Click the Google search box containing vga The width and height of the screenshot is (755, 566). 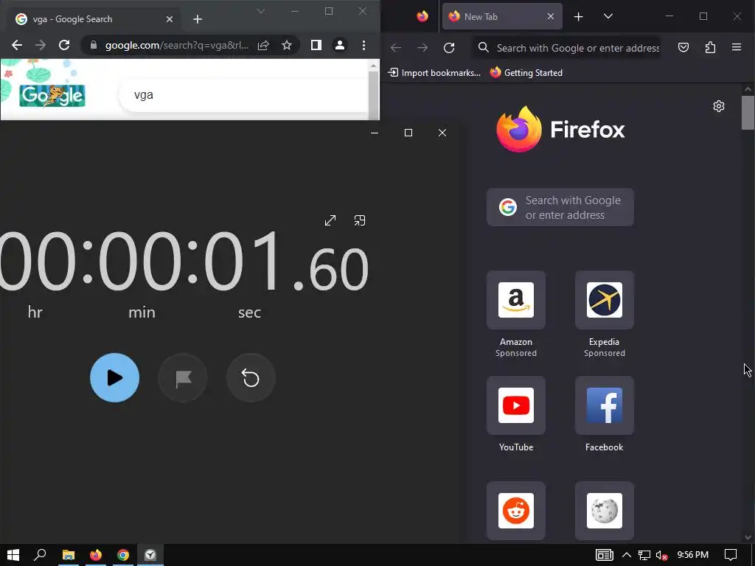243,95
